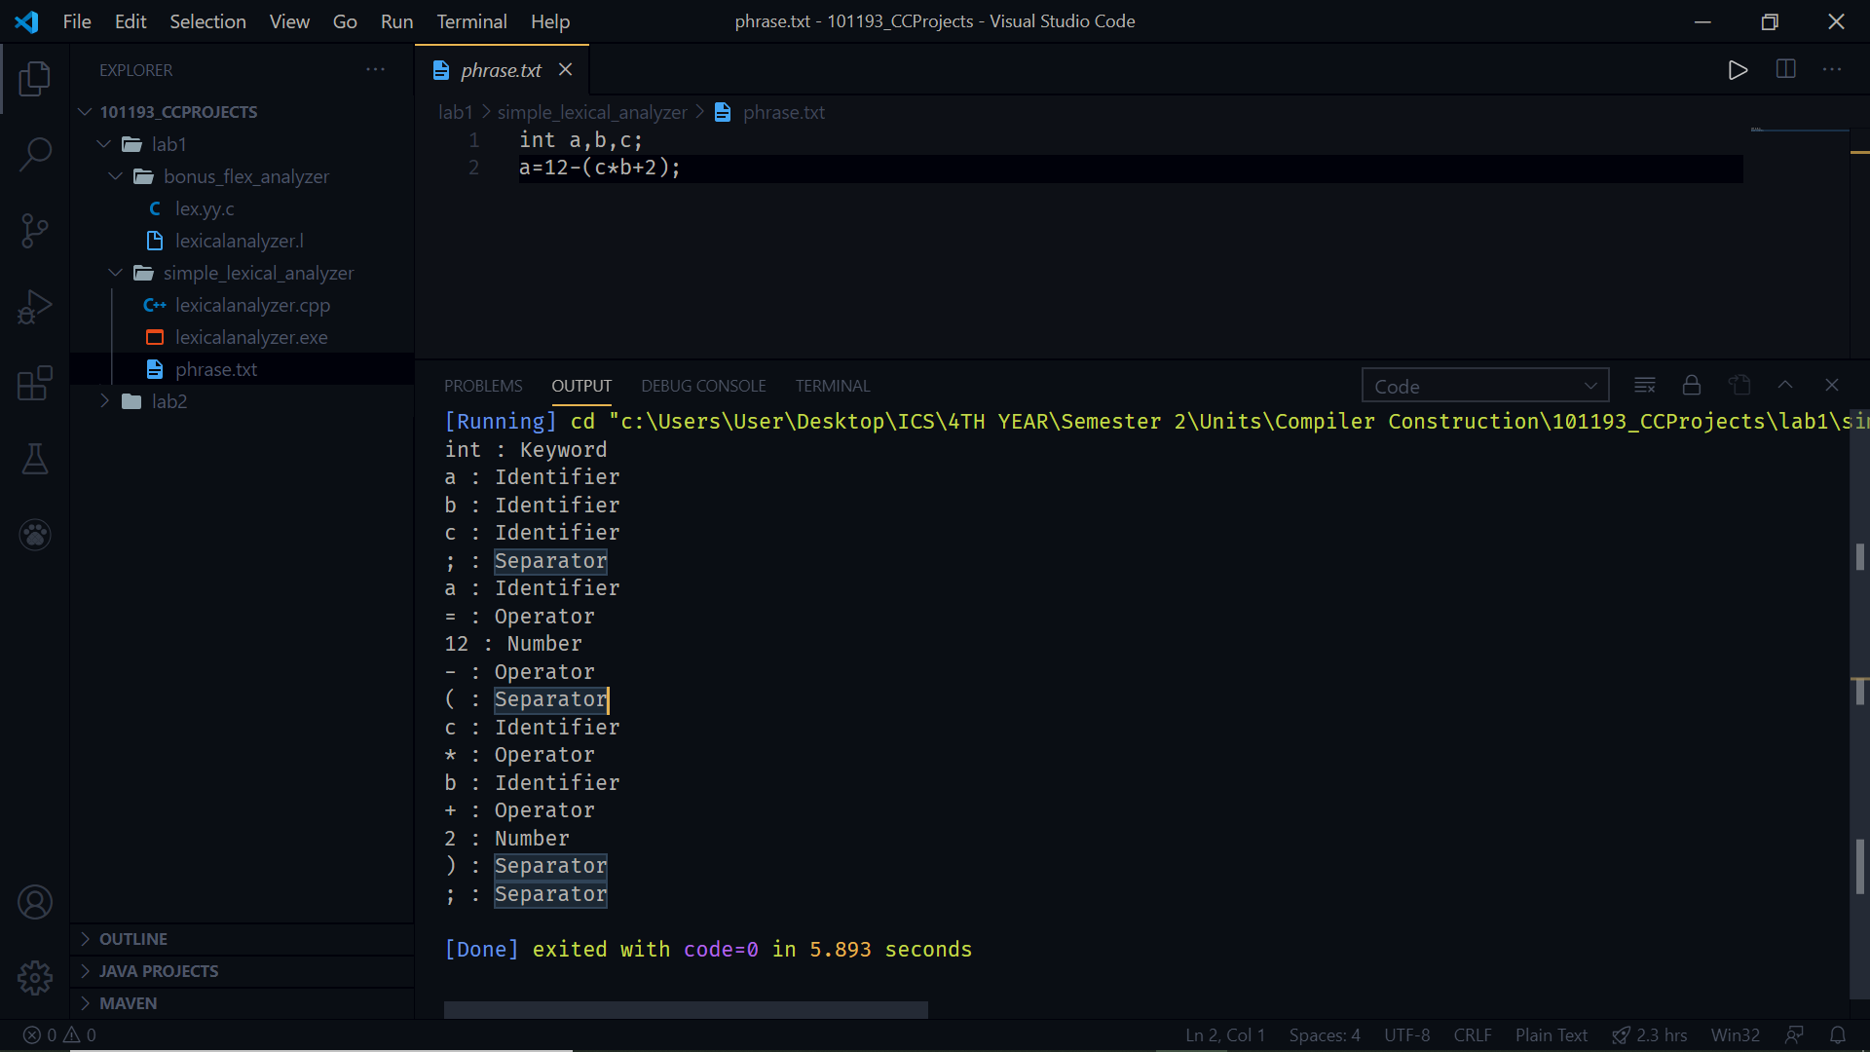Open the Extensions view
This screenshot has height=1052, width=1870.
point(35,383)
